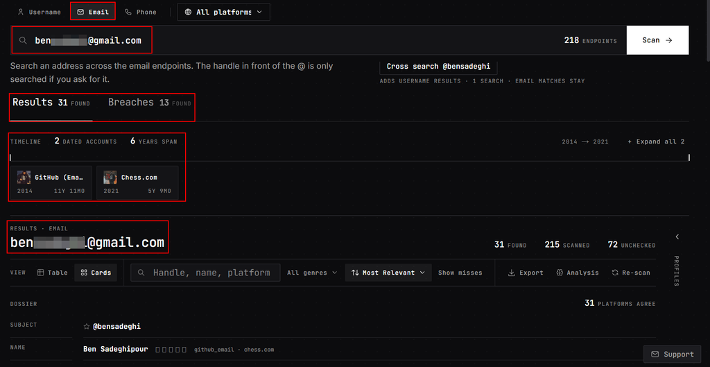Open the GitHub timeline card
Screen dimensions: 710x367
51,182
